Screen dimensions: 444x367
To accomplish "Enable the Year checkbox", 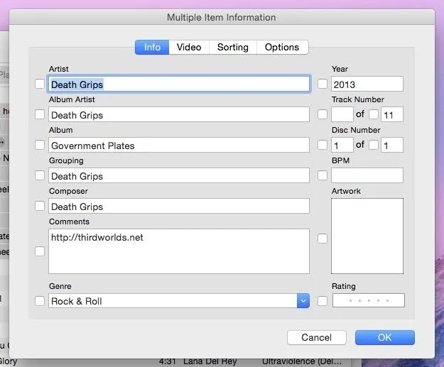I will (x=323, y=84).
